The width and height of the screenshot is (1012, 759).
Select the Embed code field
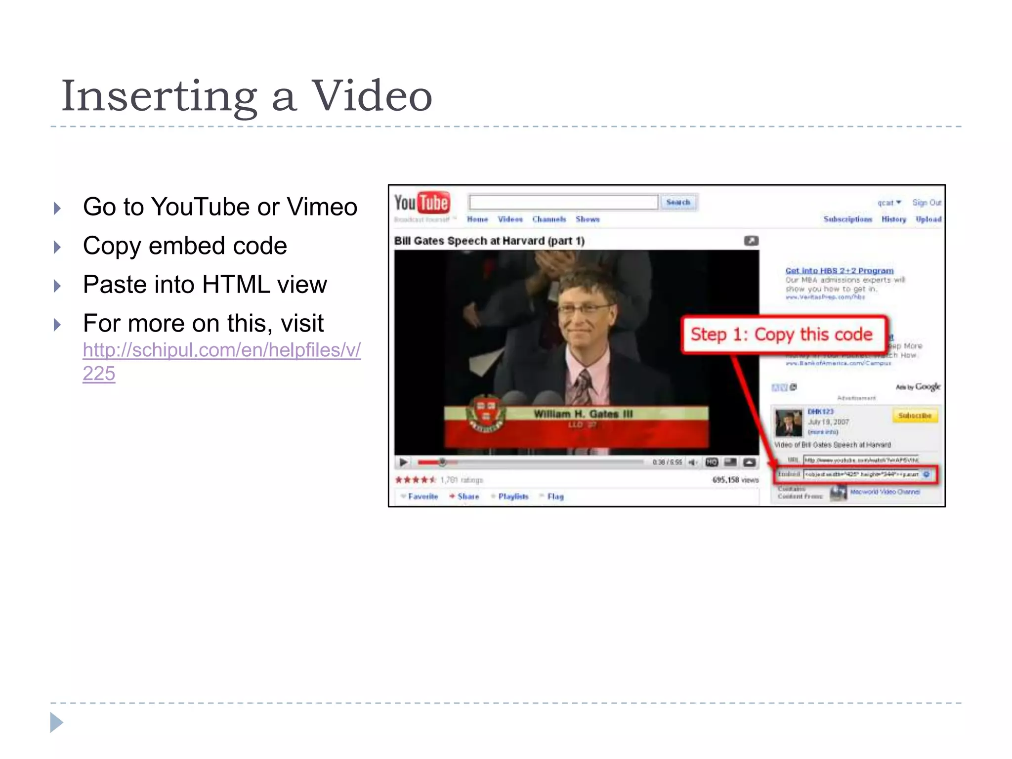pyautogui.click(x=861, y=474)
